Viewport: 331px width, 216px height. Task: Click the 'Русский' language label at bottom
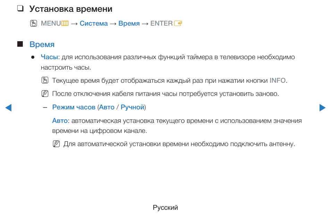tap(165, 208)
